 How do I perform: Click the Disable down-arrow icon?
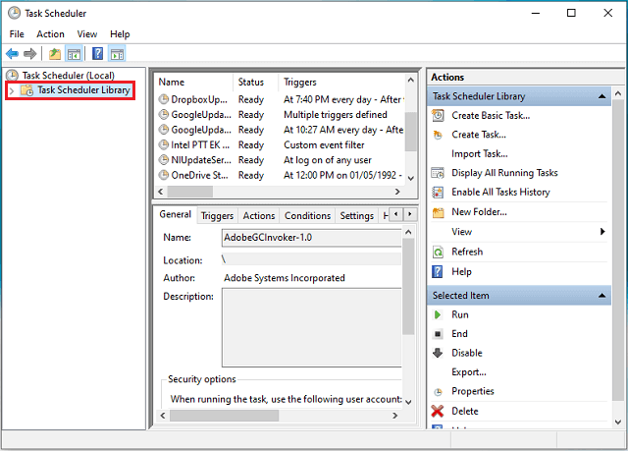pyautogui.click(x=438, y=353)
